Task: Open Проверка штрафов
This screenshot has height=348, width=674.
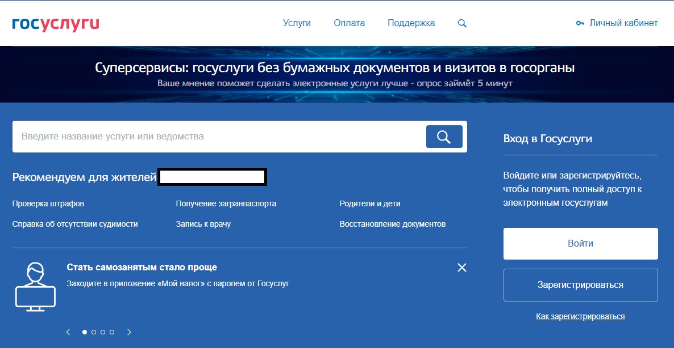Action: (48, 203)
